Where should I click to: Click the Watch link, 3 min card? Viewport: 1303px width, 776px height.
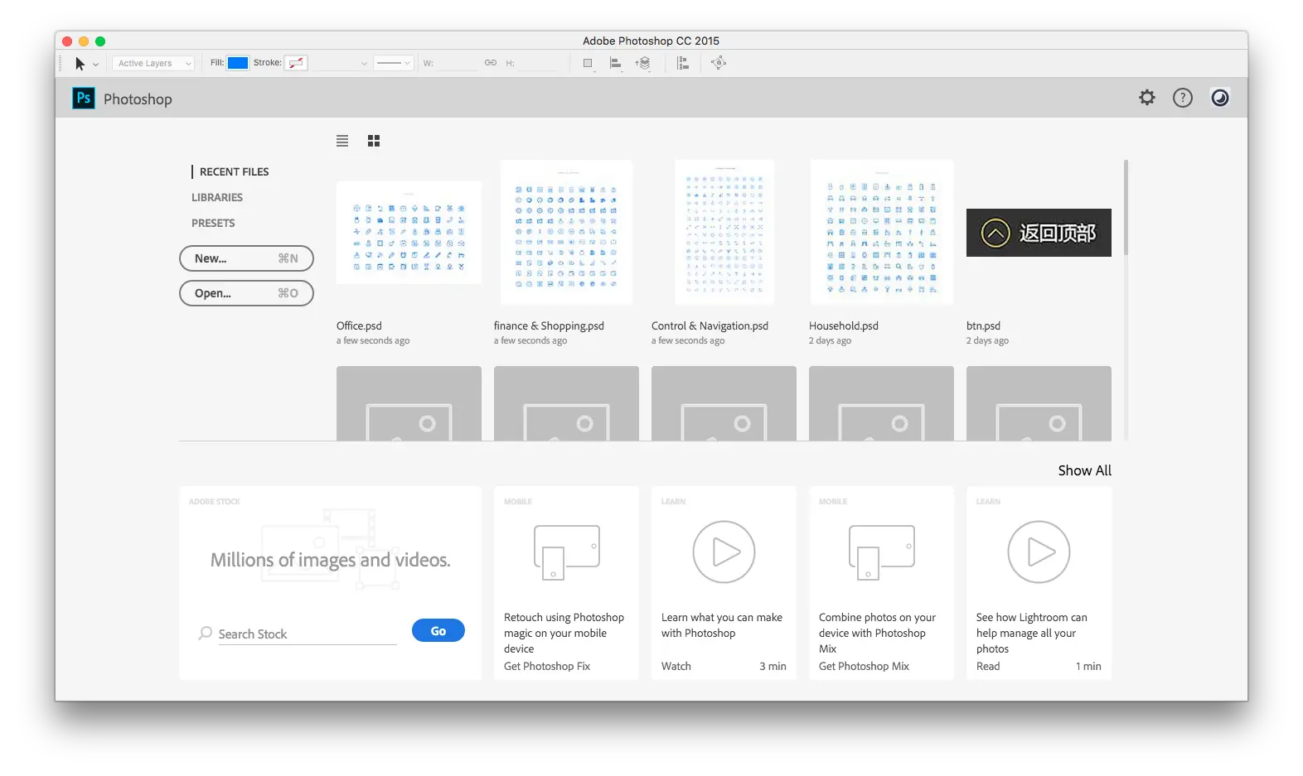676,667
